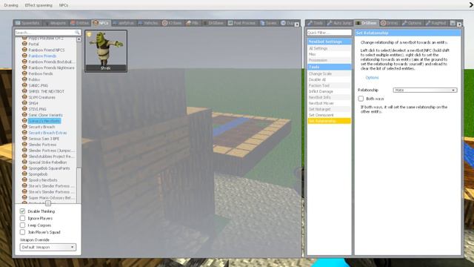
Task: Select the Set Notarget tool
Action: pos(329,109)
